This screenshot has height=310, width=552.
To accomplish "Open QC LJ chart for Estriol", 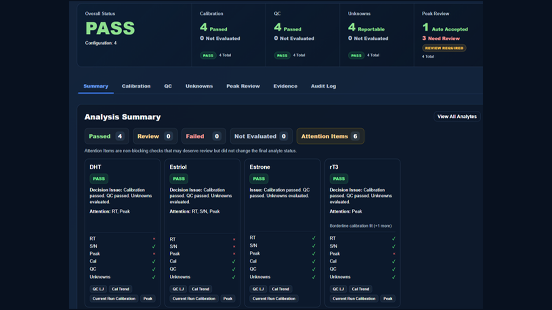I will [178, 289].
